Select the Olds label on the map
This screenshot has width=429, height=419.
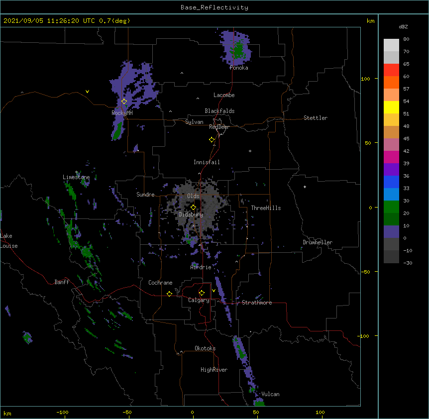tap(193, 196)
